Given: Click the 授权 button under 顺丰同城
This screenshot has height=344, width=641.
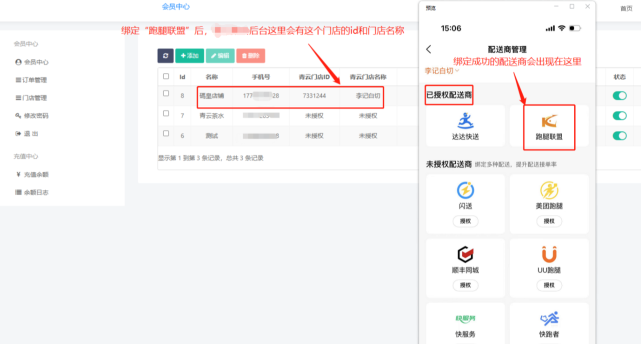Looking at the screenshot, I should (465, 285).
